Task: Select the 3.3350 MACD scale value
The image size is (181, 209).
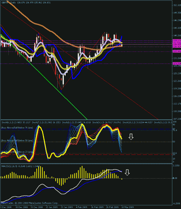Action: click(176, 166)
